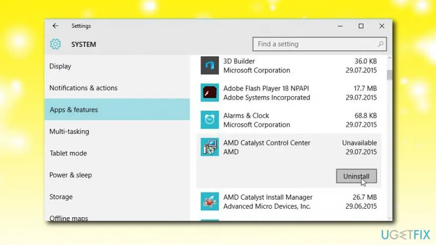
Task: Click the 29.06.2015 install date
Action: point(361,207)
